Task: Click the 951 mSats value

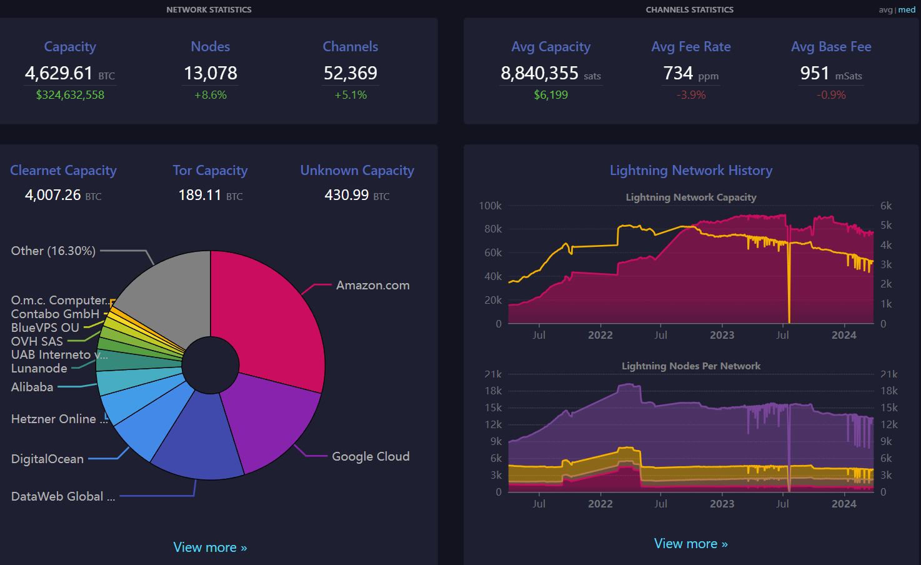Action: (831, 73)
